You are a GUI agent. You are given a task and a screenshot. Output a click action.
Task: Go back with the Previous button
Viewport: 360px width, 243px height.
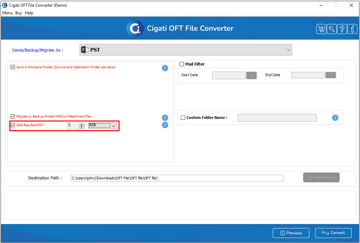pos(291,233)
